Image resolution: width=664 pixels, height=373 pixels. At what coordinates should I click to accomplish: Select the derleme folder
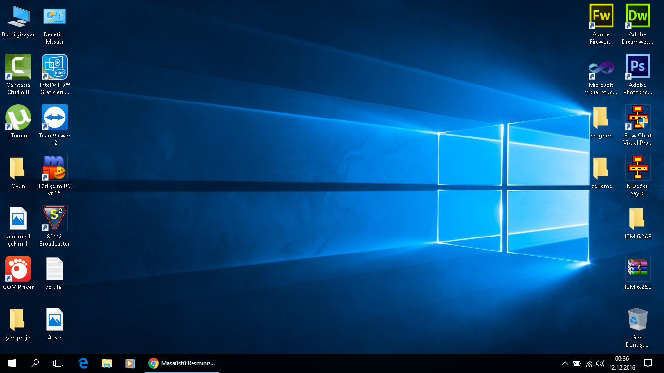click(601, 172)
